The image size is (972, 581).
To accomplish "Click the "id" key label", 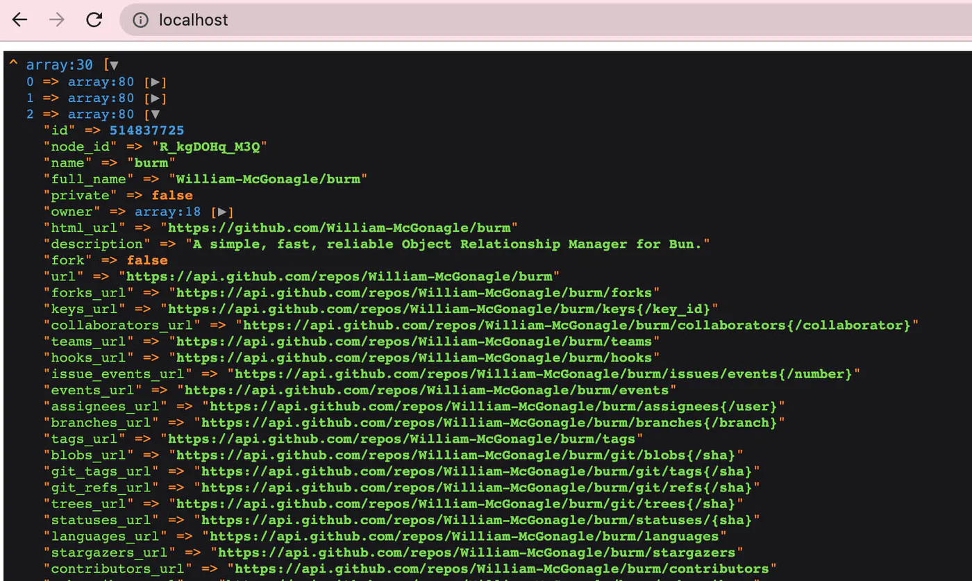I will click(x=60, y=130).
